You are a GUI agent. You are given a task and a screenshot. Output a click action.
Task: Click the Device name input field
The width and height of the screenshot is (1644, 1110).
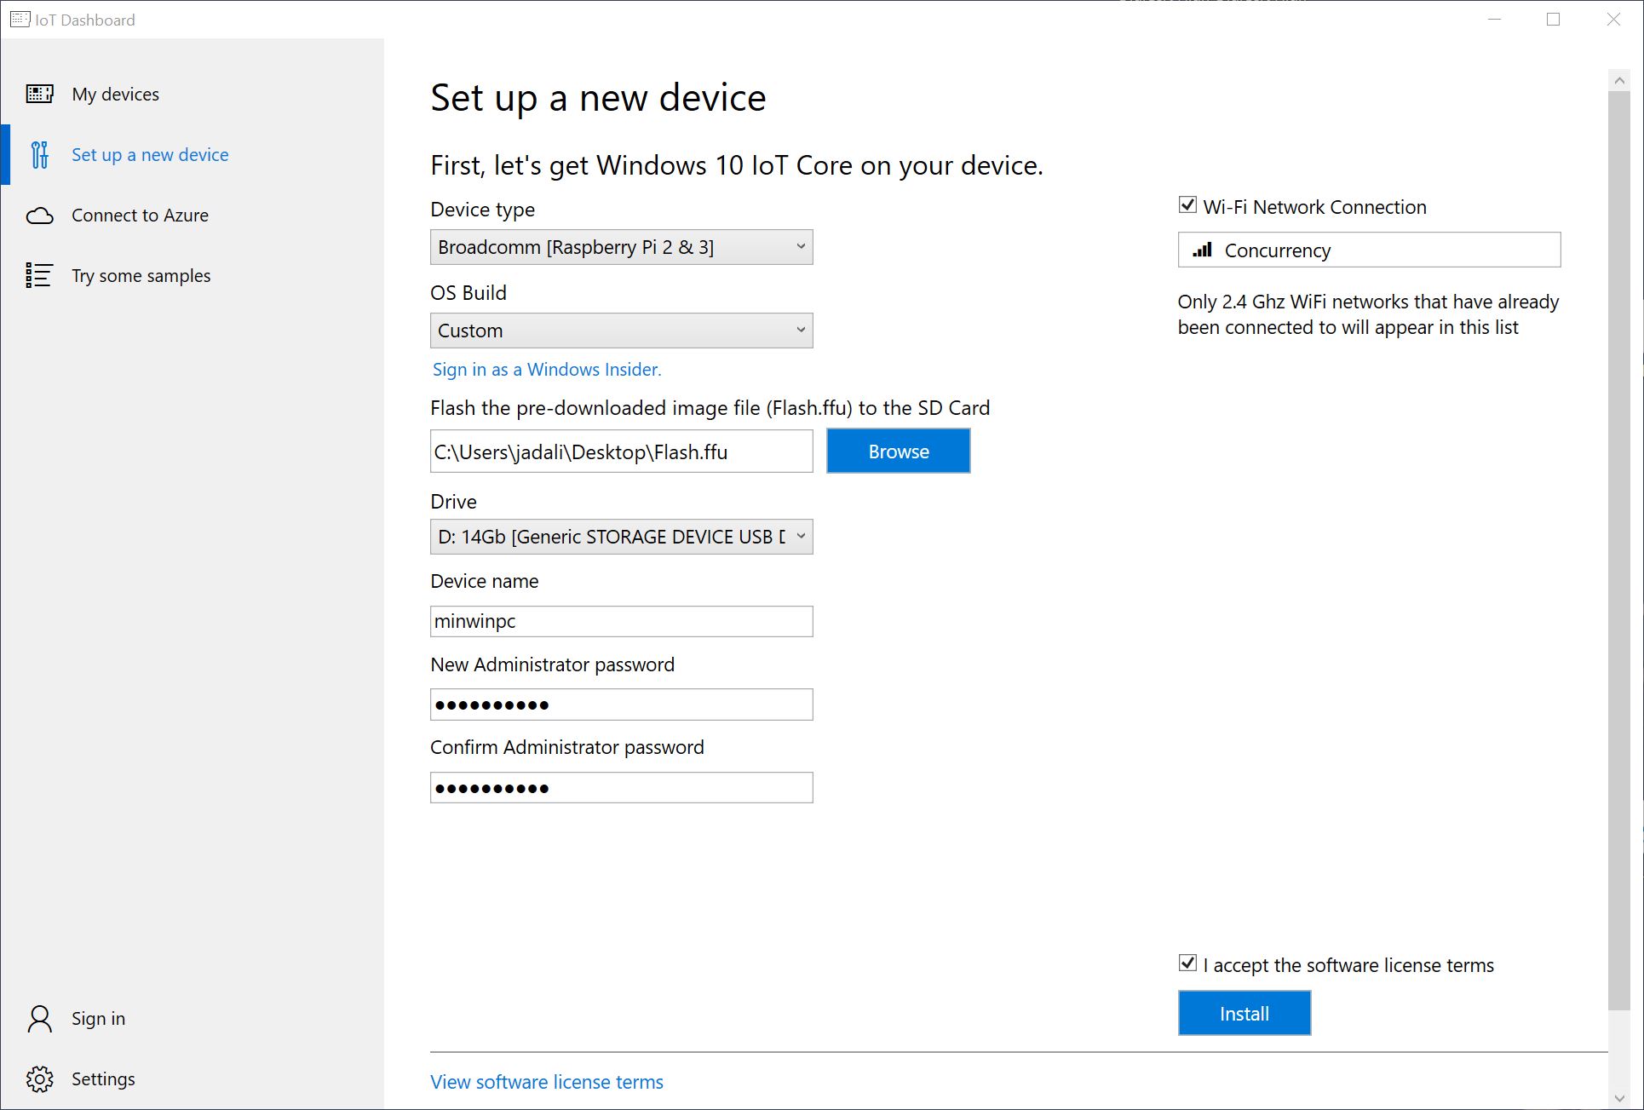(620, 621)
